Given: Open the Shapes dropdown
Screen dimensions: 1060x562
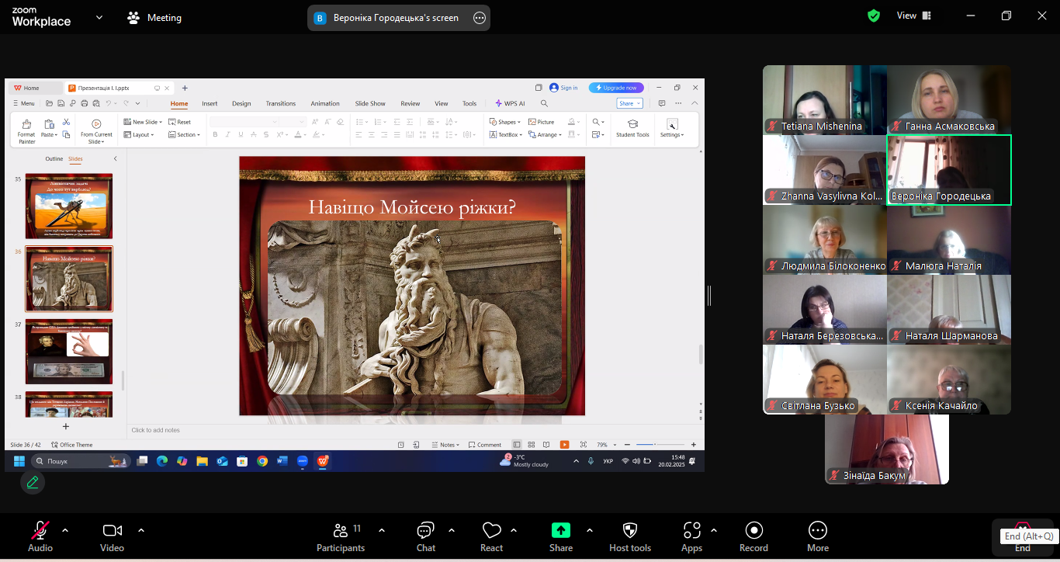Looking at the screenshot, I should pyautogui.click(x=505, y=122).
